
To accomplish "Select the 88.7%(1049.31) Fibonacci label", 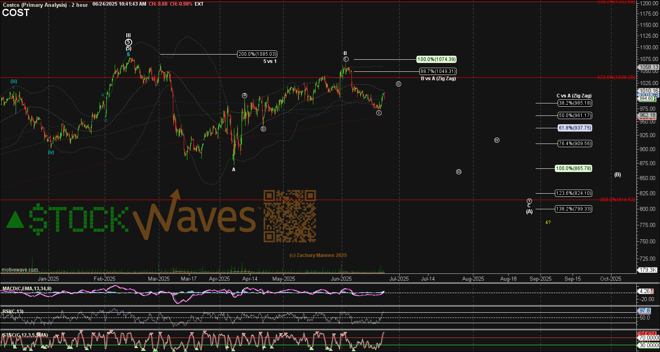I will point(438,71).
